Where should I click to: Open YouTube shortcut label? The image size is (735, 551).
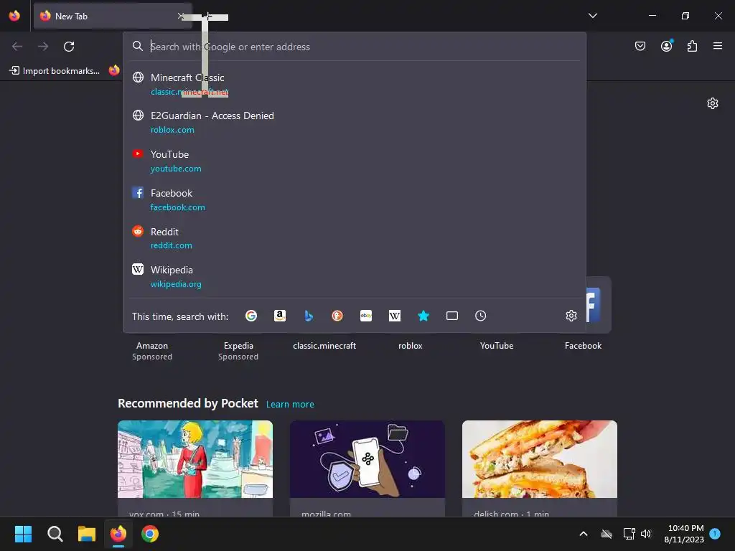point(497,346)
